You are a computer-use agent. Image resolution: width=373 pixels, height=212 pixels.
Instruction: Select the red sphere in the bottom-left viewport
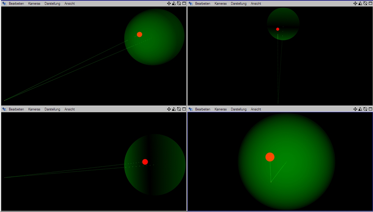coord(145,162)
